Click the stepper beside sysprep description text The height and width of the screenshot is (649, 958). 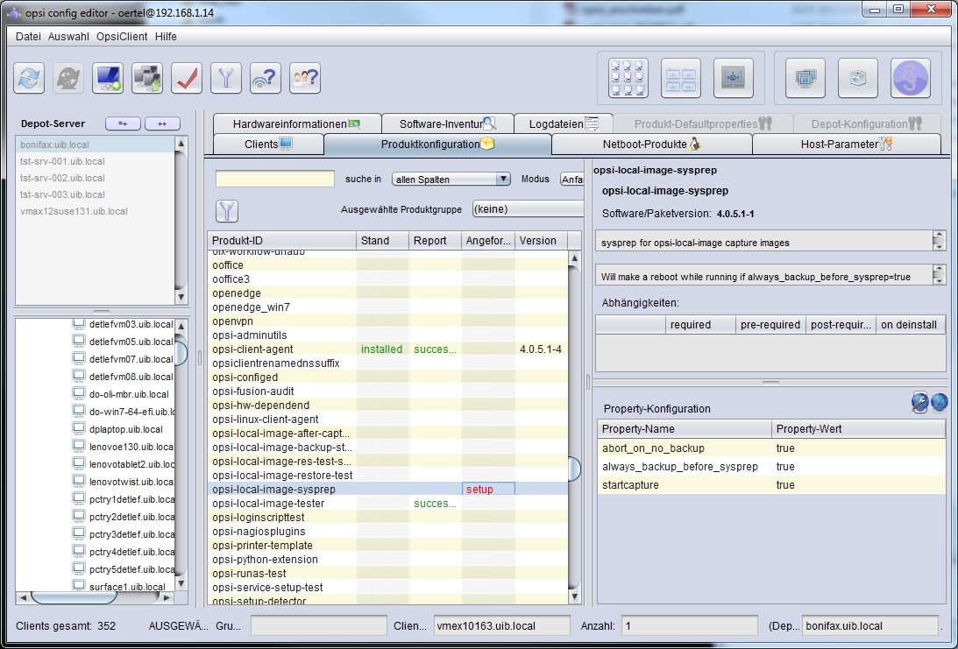click(939, 241)
